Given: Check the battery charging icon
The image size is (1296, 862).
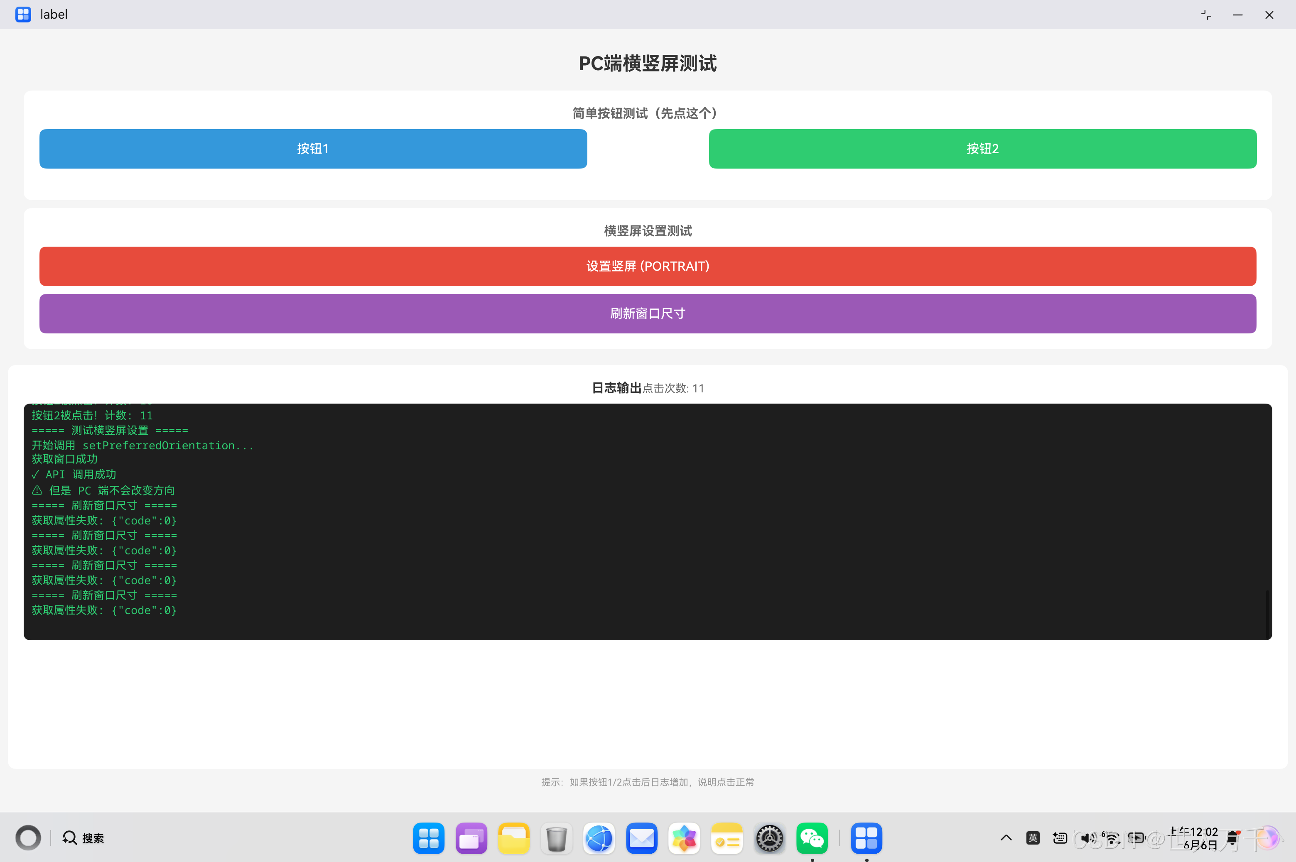Looking at the screenshot, I should pos(1137,838).
